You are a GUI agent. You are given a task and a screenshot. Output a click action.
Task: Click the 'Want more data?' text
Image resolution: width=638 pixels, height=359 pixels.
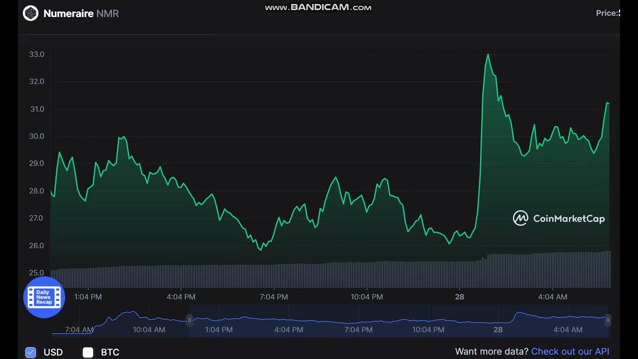pyautogui.click(x=492, y=352)
